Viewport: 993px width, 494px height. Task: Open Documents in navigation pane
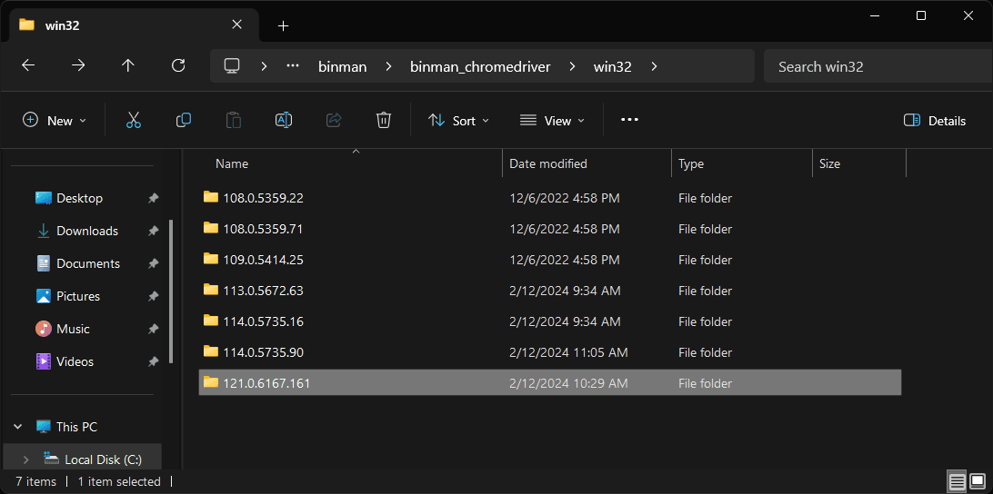click(88, 263)
